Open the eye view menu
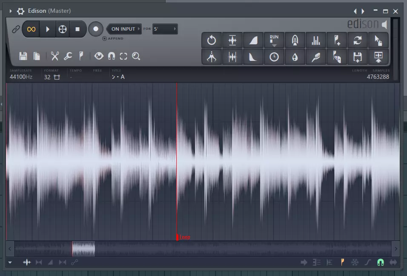This screenshot has width=407, height=276. (99, 56)
